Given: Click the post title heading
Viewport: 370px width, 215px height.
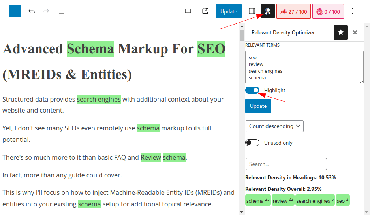Looking at the screenshot, I should pyautogui.click(x=114, y=61).
